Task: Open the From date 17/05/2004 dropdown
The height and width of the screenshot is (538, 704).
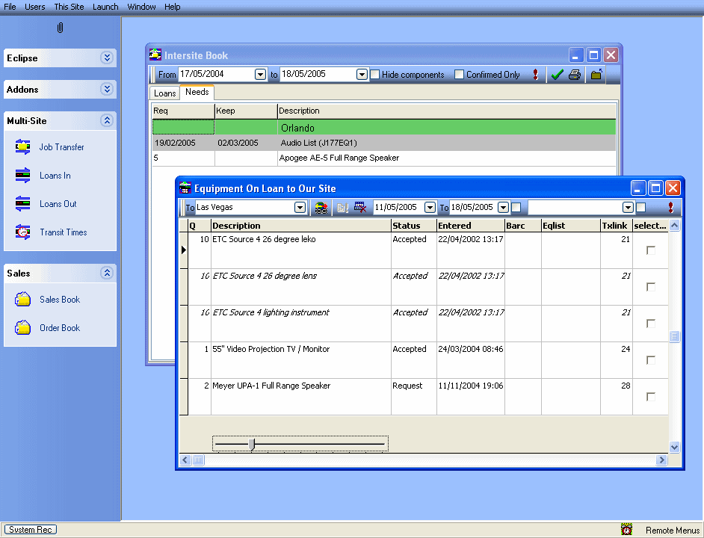Action: (x=260, y=75)
